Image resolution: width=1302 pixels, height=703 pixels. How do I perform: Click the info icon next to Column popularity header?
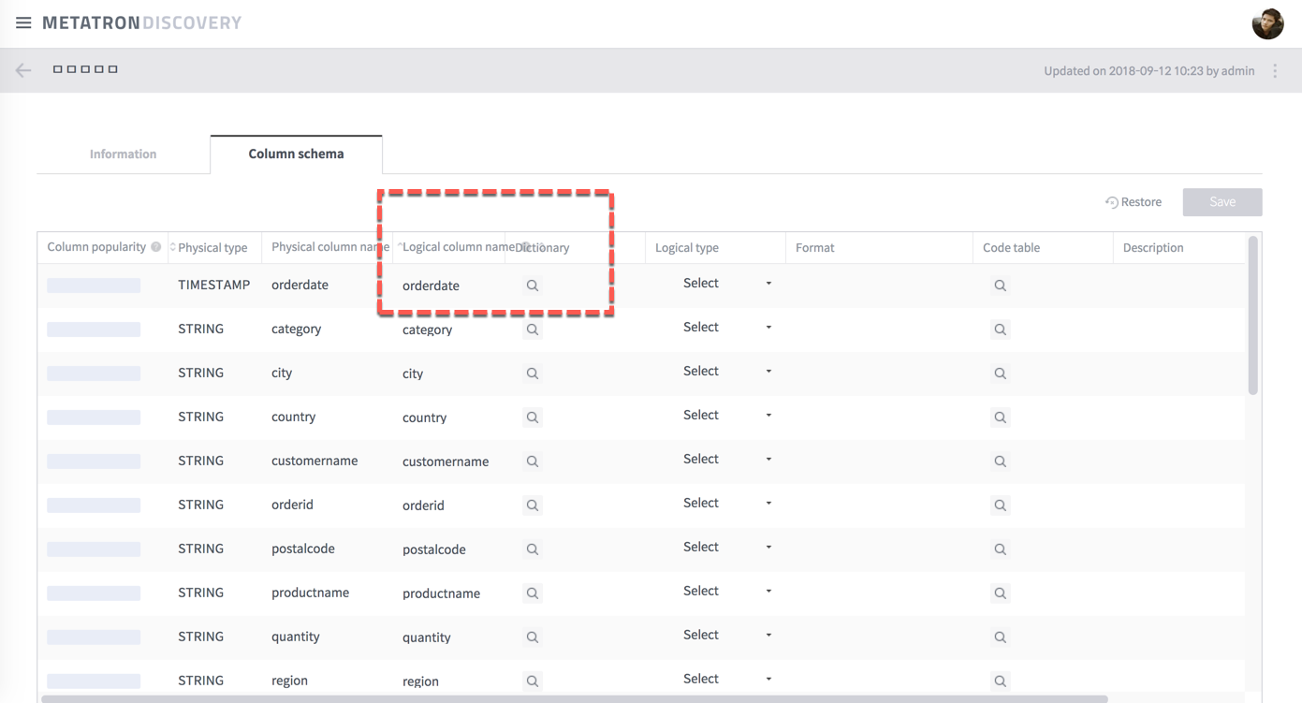[x=155, y=246]
